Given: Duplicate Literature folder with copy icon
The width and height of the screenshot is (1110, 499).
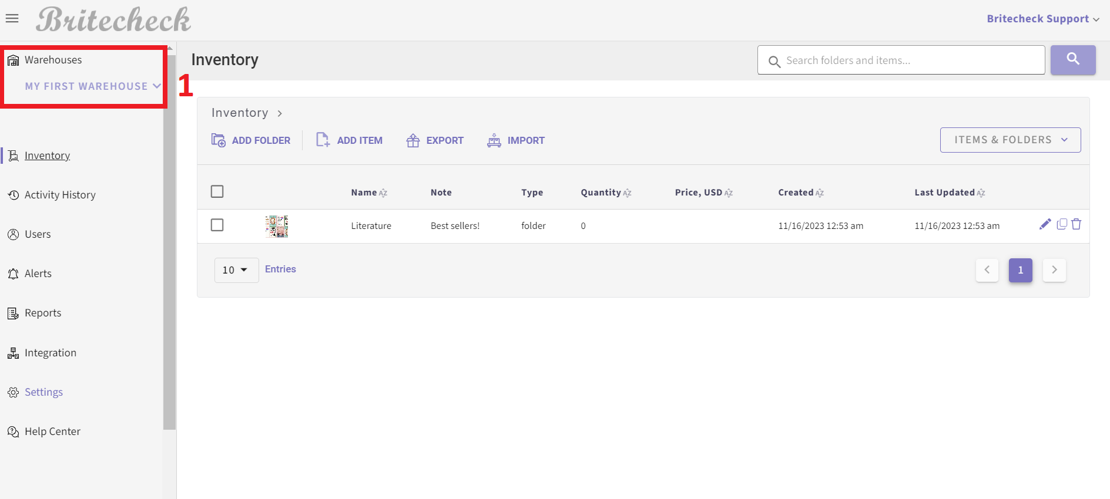Looking at the screenshot, I should coord(1062,224).
